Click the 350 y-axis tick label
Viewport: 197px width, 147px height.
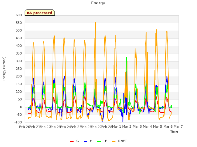click(19, 53)
